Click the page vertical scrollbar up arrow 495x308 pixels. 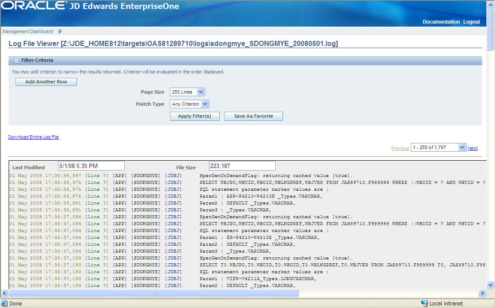(x=490, y=4)
